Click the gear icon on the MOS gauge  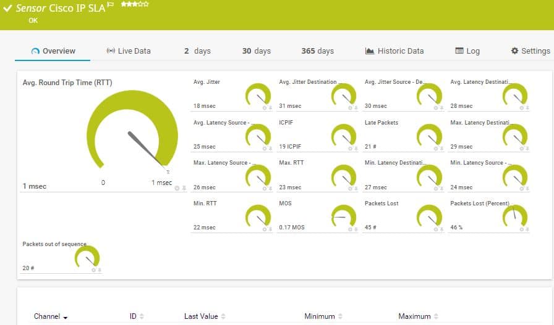350,228
